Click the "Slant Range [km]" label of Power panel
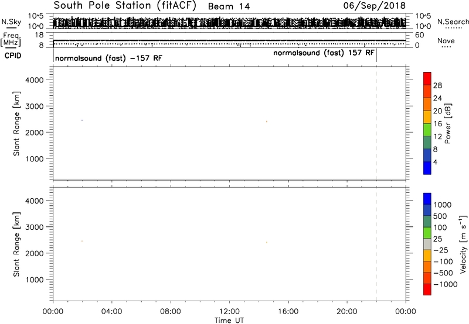Viewport: 469px width, 324px height. click(x=16, y=123)
